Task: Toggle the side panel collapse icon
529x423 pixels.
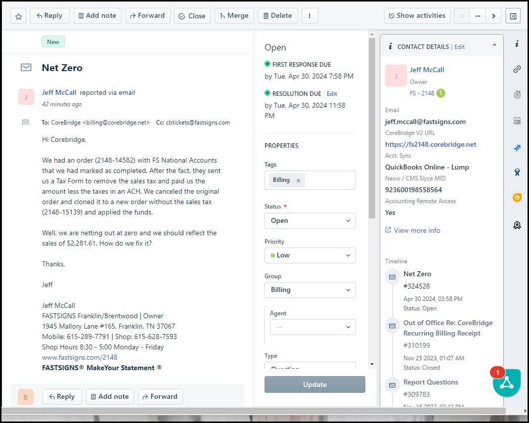Action: coord(513,16)
